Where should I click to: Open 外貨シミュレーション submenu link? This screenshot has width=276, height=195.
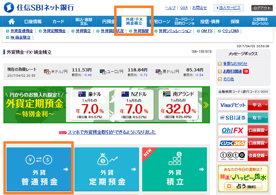tap(175, 31)
